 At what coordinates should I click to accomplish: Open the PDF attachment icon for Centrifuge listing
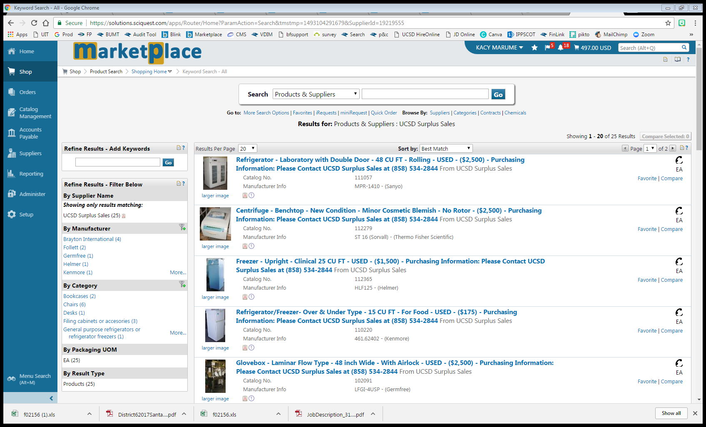(245, 246)
